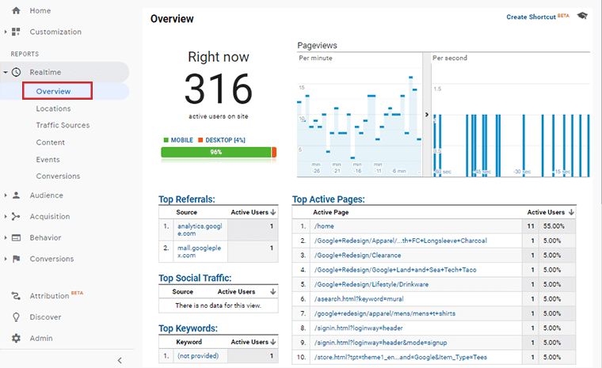The width and height of the screenshot is (602, 368).
Task: Click the Behavior panel icon
Action: (x=16, y=237)
